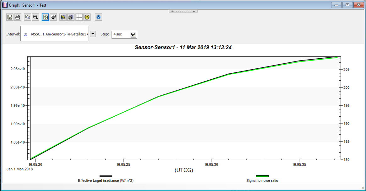Expand the Interval dropdown arrow
This screenshot has height=191, width=366.
click(93, 34)
